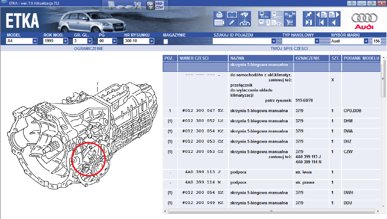This screenshot has width=387, height=219.
Task: Click the pushpin icon
Action: click(x=308, y=15)
